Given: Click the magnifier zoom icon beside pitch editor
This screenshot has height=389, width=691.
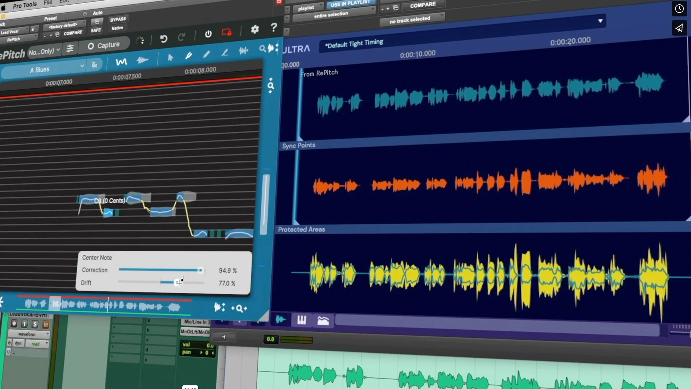Looking at the screenshot, I should click(x=271, y=86).
